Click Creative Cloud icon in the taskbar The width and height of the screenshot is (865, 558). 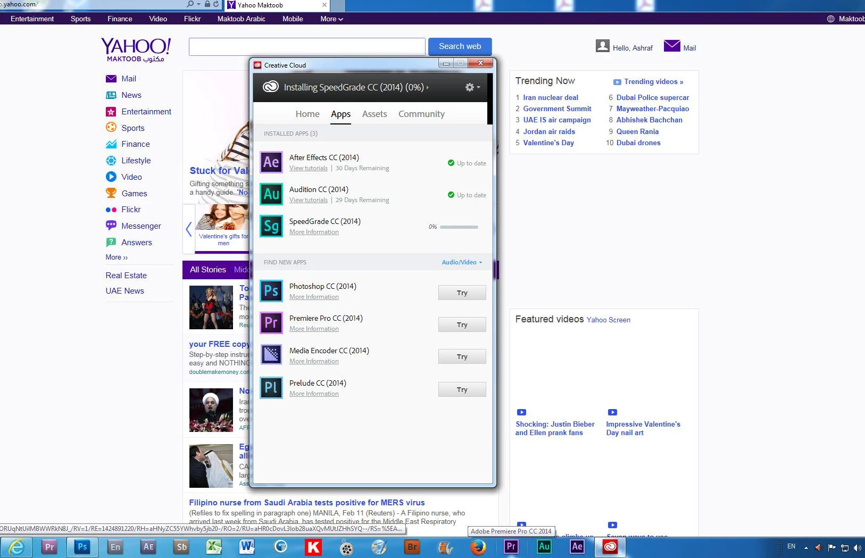610,547
